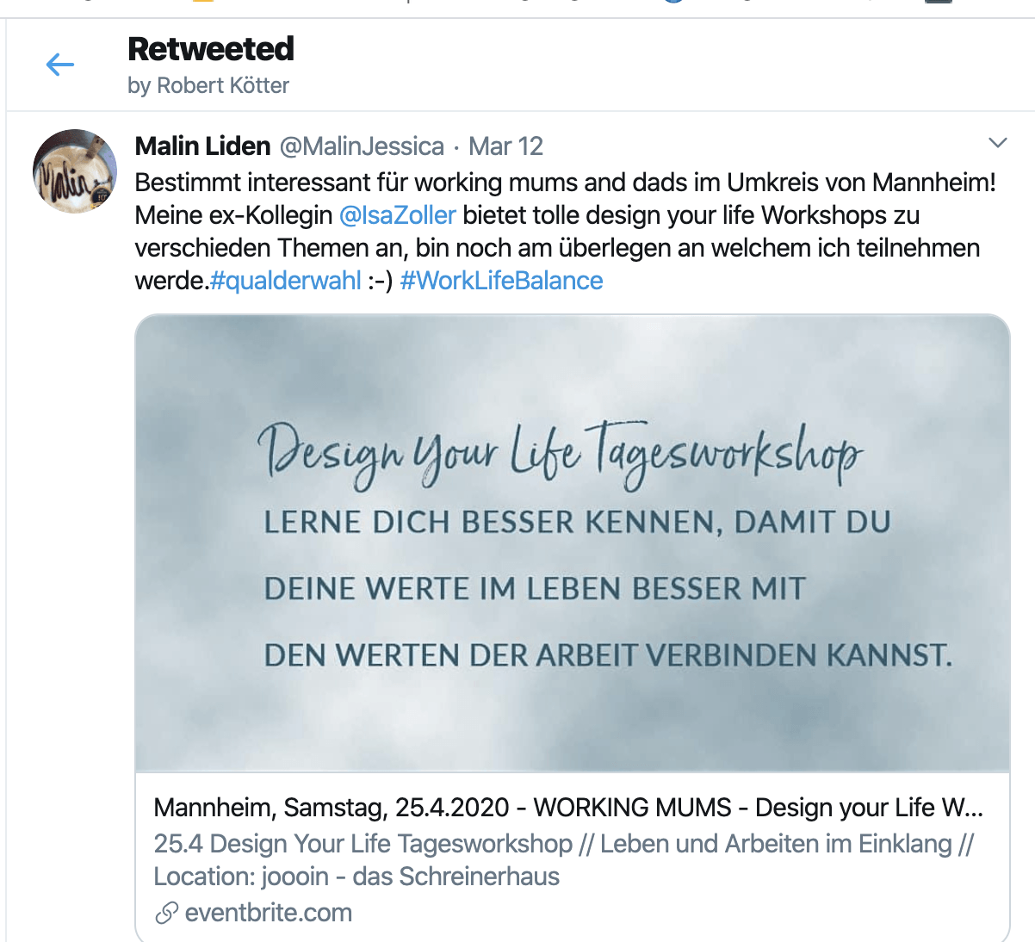The height and width of the screenshot is (942, 1035).
Task: Click 'DEN WERTEN DER ARBEIT' line in image
Action: [608, 655]
